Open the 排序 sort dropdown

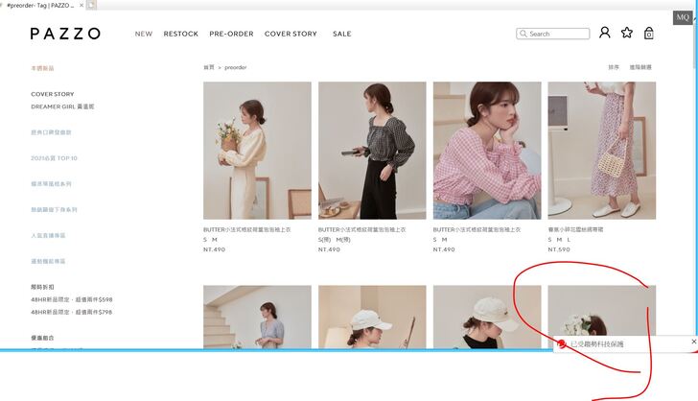coord(614,67)
